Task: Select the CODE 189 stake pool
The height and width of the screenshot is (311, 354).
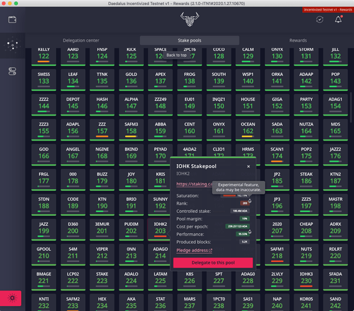Action: click(x=73, y=205)
